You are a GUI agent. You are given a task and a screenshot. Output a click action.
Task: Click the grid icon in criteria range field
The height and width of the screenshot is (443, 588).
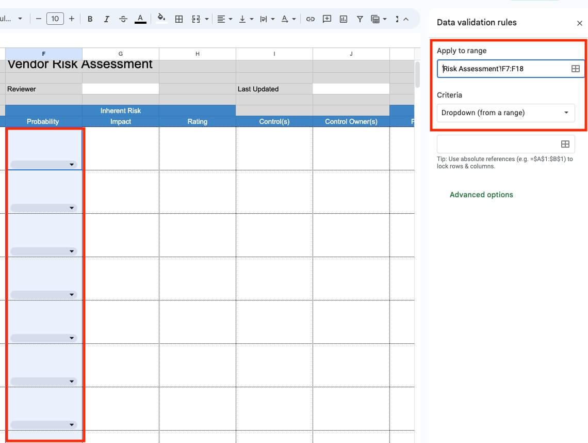tap(565, 144)
